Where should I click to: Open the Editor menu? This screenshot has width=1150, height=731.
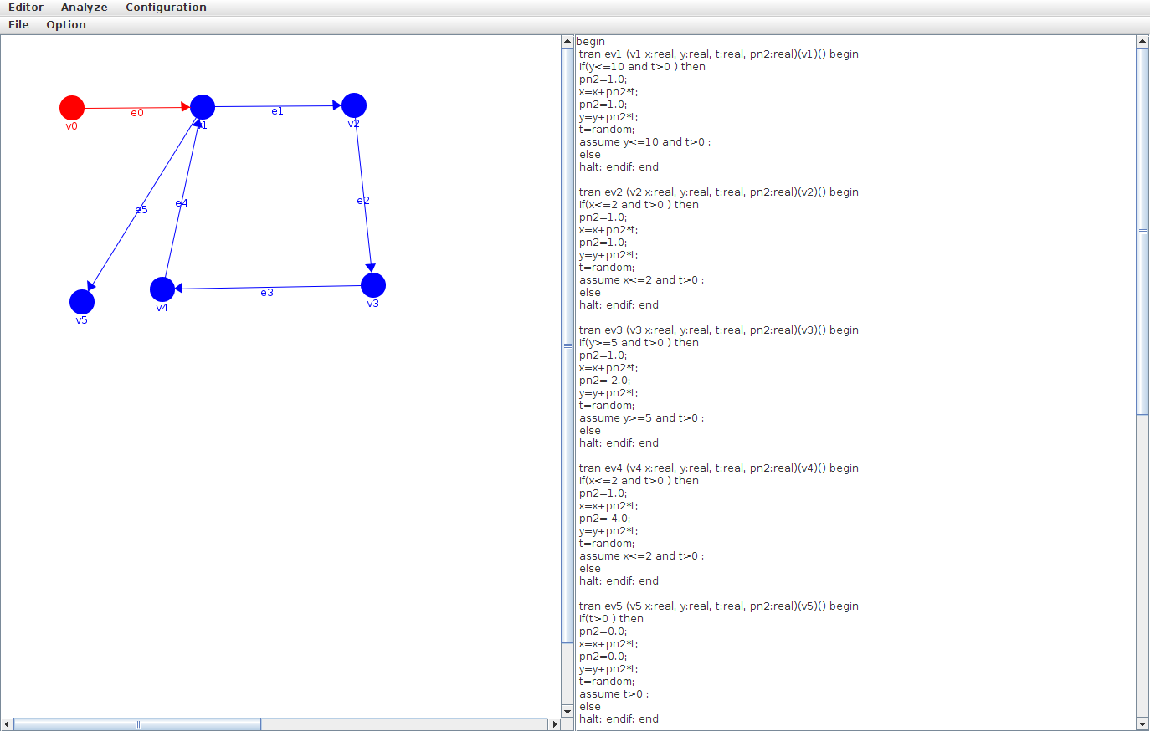click(x=26, y=8)
